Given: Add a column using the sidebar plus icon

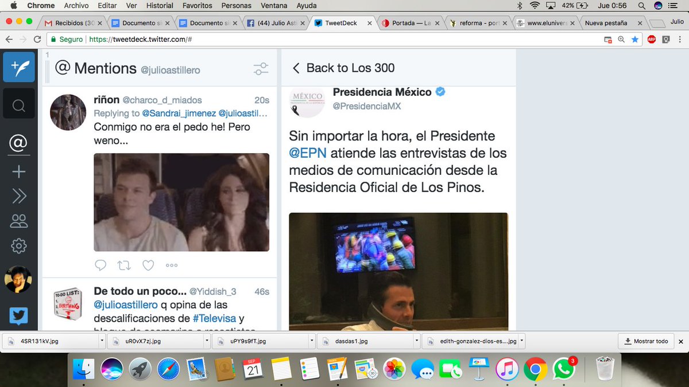Looking at the screenshot, I should (x=18, y=171).
